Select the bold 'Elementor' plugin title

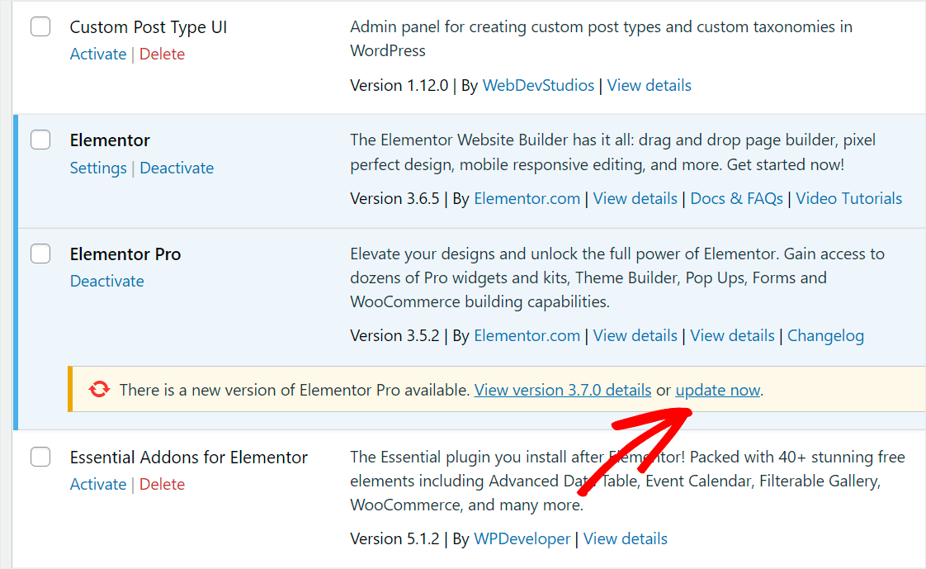110,140
